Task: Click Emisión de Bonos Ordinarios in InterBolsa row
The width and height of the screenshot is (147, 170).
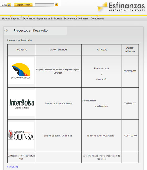Action: pyautogui.click(x=59, y=103)
